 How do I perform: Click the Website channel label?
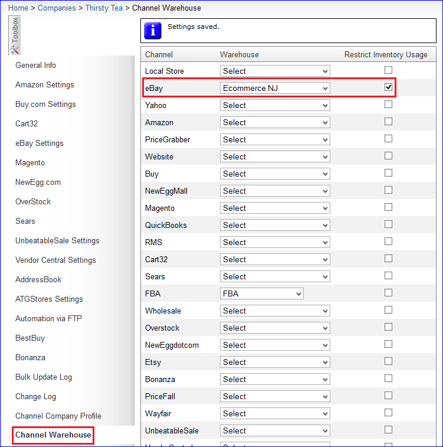159,157
